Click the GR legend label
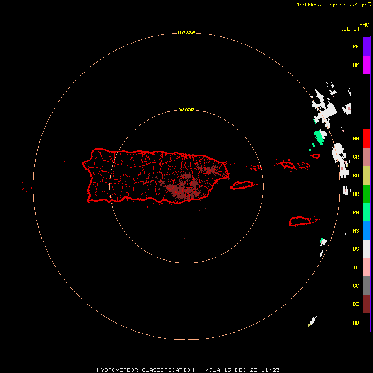This screenshot has width=373, height=373. pos(356,157)
